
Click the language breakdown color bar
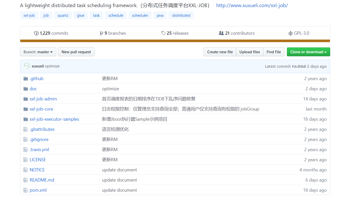pos(175,41)
